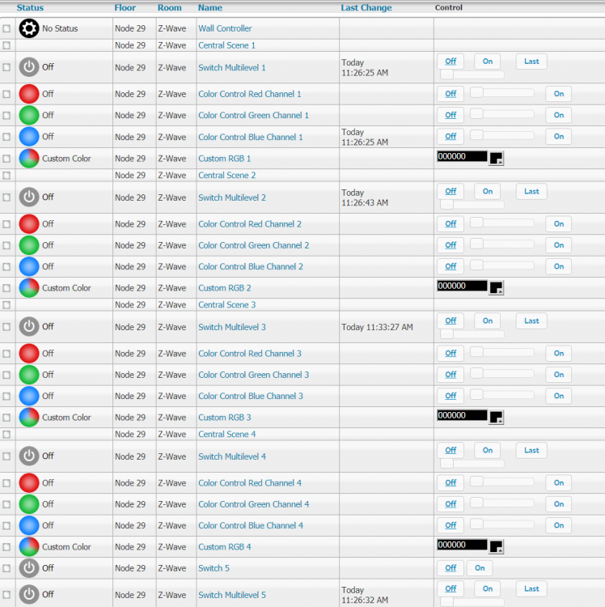Screen dimensions: 605x607
Task: Click the power icon for Switch Multilevel 1
Action: [29, 67]
